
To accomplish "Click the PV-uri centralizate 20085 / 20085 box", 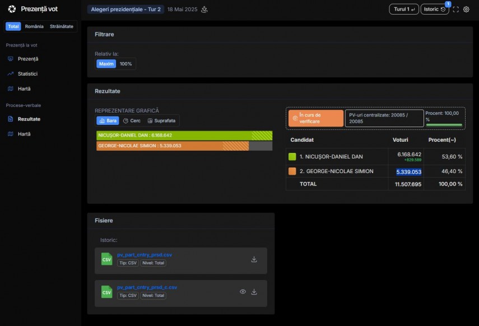I will click(384, 118).
